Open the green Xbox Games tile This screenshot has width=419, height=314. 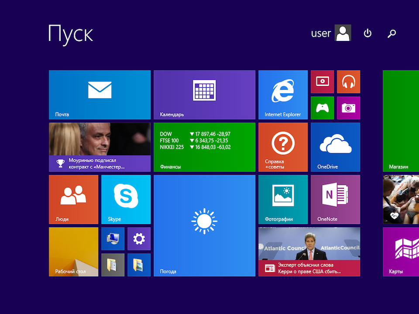coord(322,108)
